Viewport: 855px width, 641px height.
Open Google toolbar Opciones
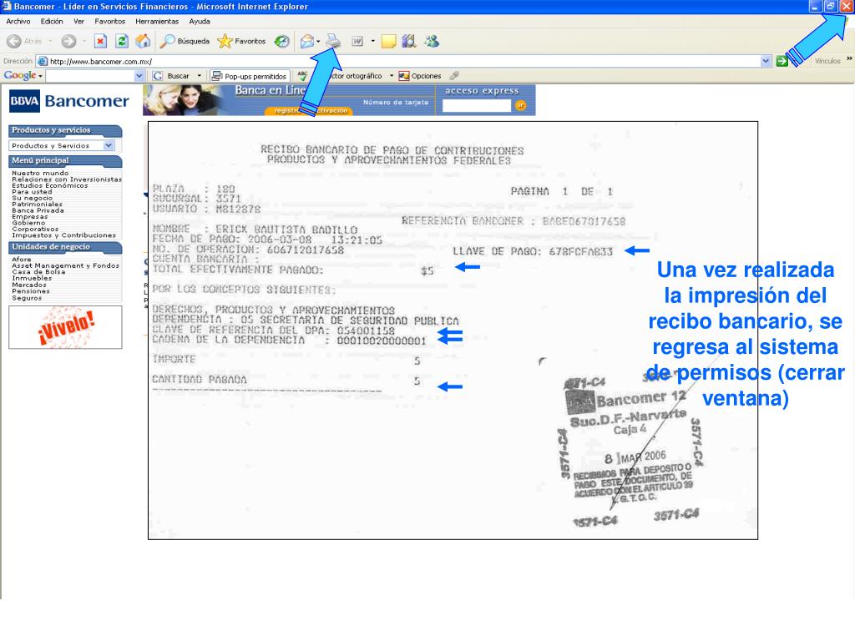pyautogui.click(x=420, y=76)
